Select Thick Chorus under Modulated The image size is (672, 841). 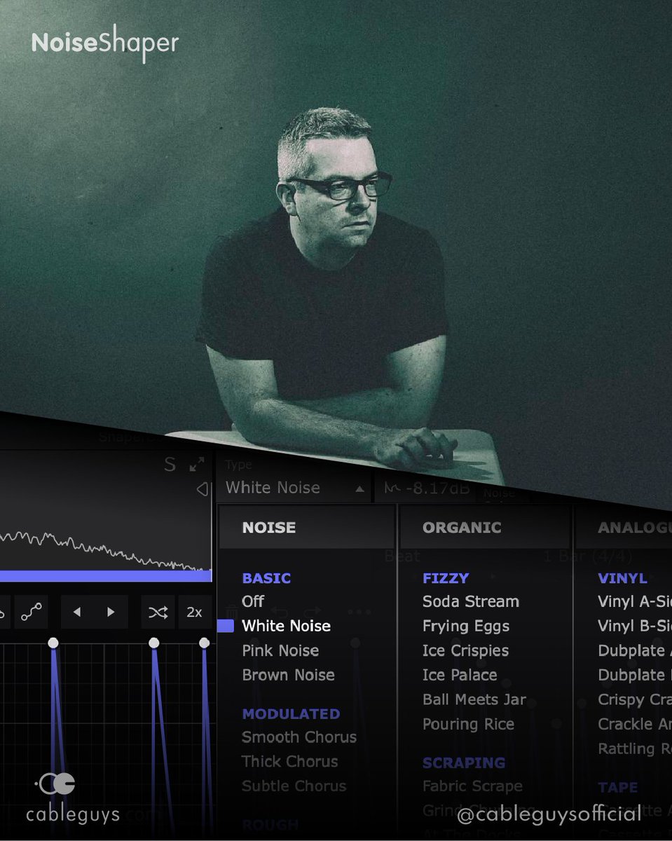point(289,762)
